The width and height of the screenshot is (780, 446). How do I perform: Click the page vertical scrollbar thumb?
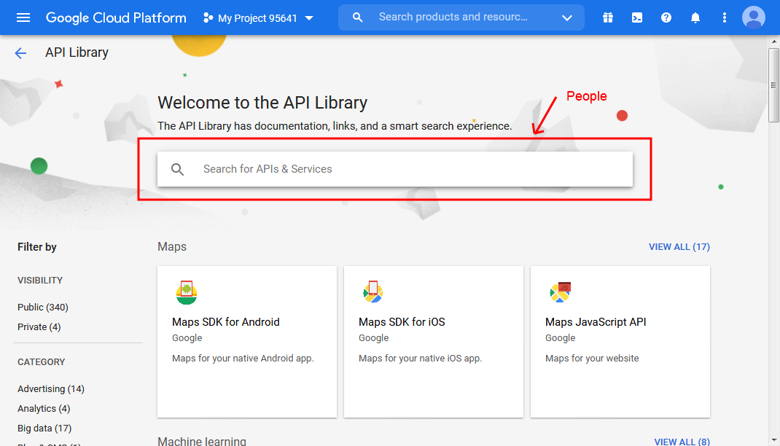[x=773, y=85]
